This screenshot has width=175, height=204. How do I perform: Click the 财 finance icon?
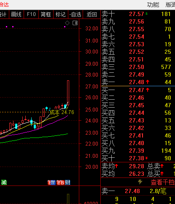[67, 183]
